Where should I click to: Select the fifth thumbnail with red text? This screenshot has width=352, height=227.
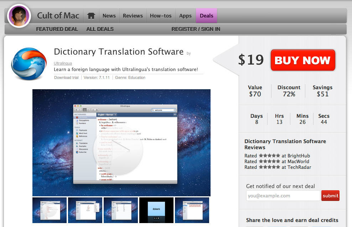[192, 210]
